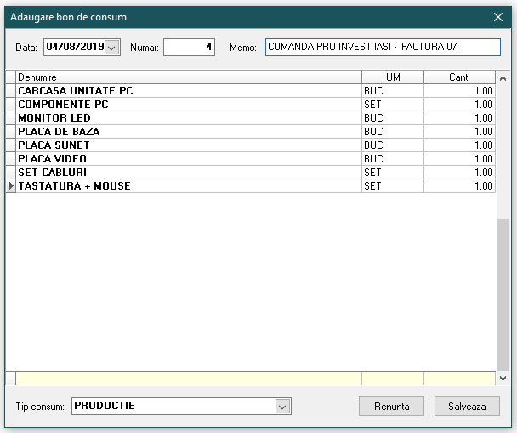Select the PLACA DE BAZA row

click(189, 132)
